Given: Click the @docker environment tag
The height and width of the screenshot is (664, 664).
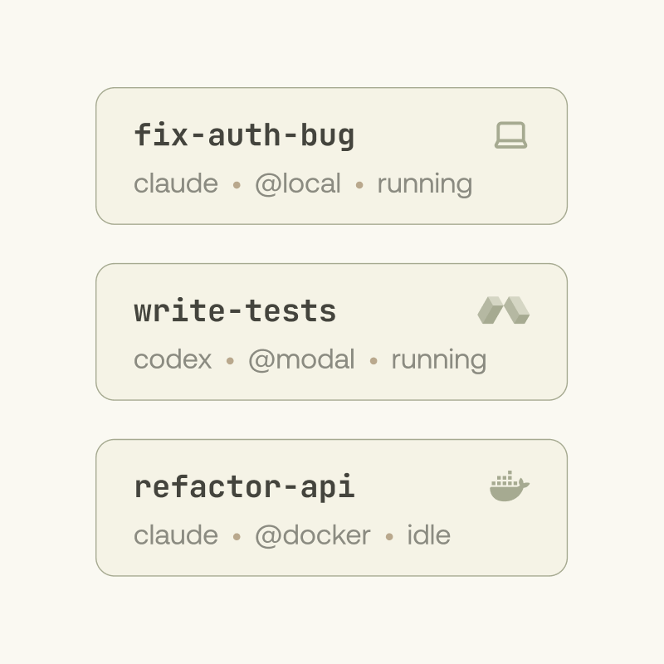Looking at the screenshot, I should 314,535.
